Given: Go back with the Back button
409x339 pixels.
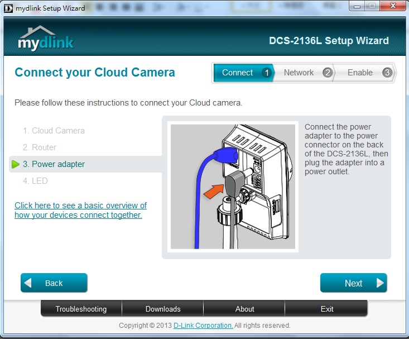Looking at the screenshot, I should [x=54, y=283].
